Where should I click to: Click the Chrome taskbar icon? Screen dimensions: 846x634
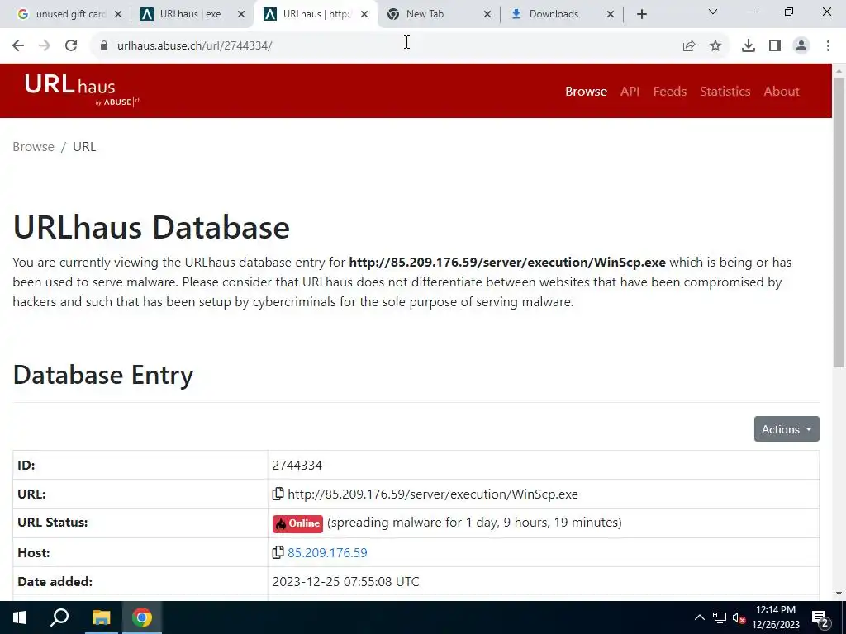click(x=142, y=617)
